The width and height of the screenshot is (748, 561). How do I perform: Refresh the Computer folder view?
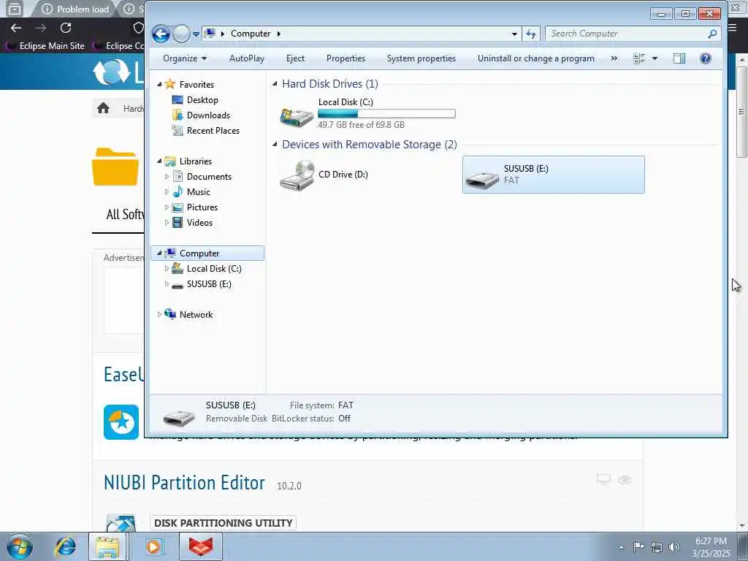click(531, 34)
